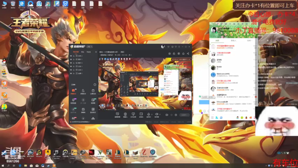Switch to the second scene tab

pos(83,52)
